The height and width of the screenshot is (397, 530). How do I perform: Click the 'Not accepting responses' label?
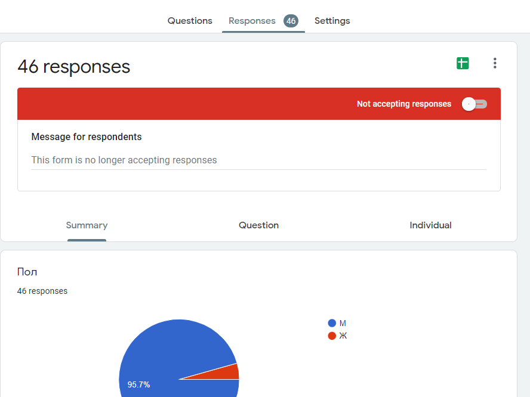[x=404, y=104]
